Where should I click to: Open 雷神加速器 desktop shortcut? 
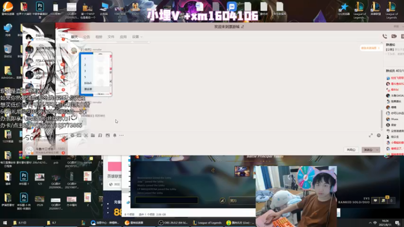click(8, 9)
